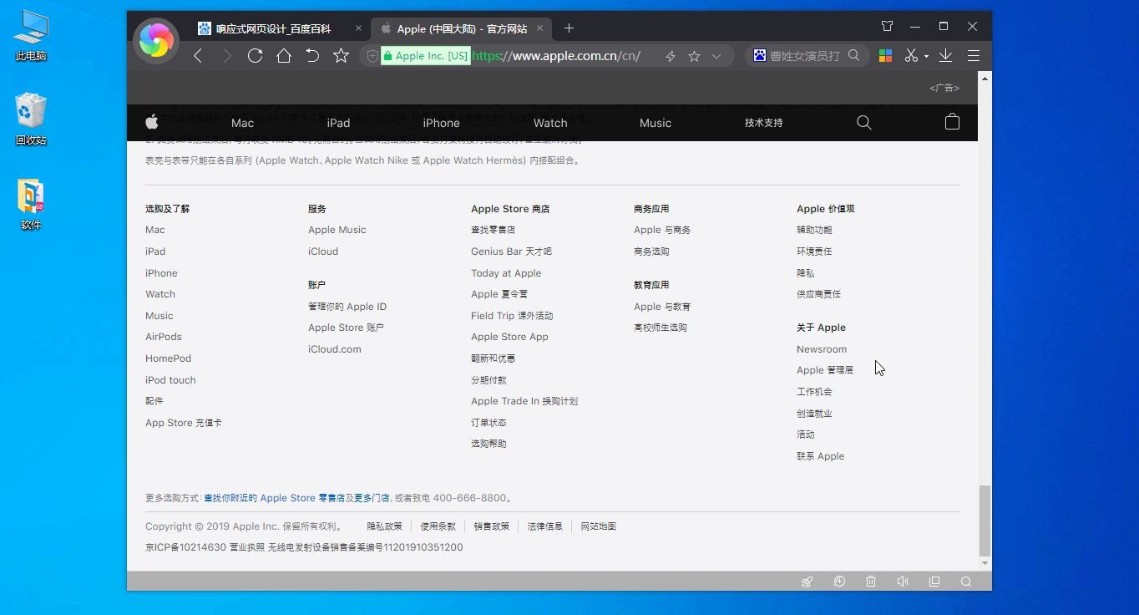This screenshot has width=1139, height=615.
Task: Click the favorites star beside the home icon
Action: pyautogui.click(x=341, y=56)
